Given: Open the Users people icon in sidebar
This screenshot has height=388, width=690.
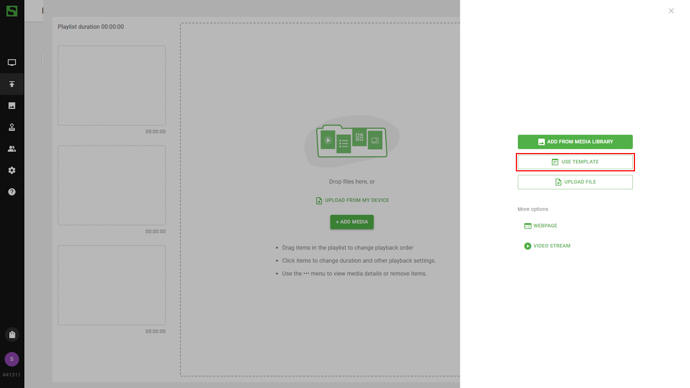Looking at the screenshot, I should [12, 149].
